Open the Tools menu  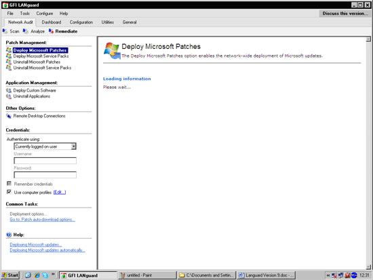(25, 14)
